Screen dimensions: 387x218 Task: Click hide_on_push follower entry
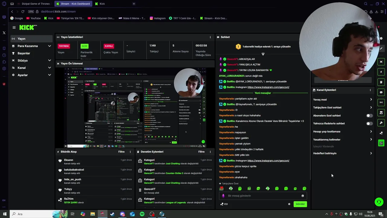(x=73, y=179)
